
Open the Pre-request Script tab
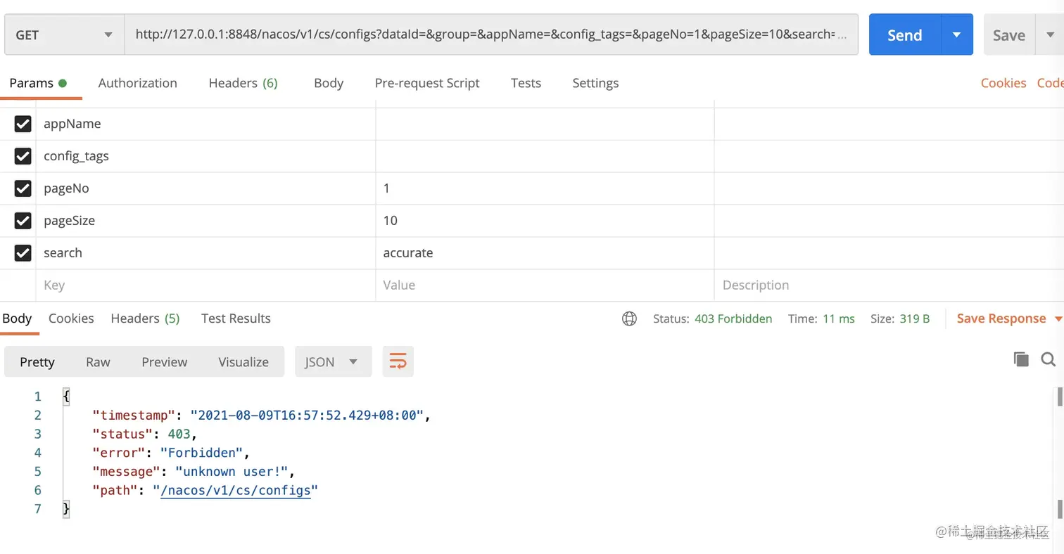[427, 83]
